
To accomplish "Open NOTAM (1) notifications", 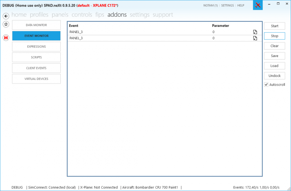I will [211, 5].
